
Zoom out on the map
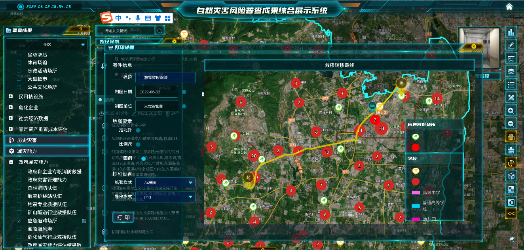pyautogui.click(x=511, y=123)
